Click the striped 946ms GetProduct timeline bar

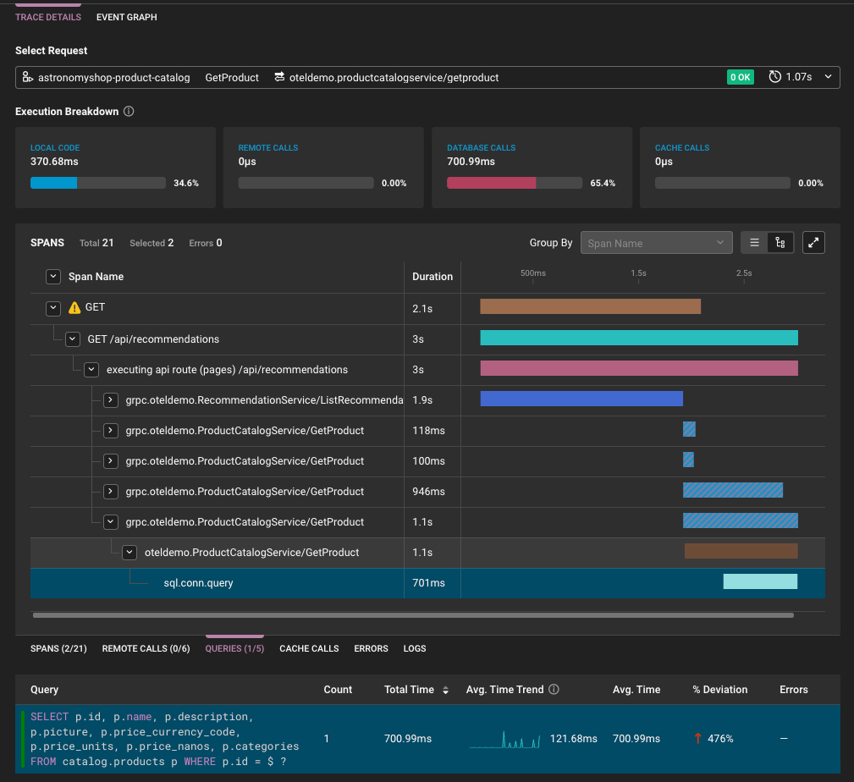tap(733, 490)
